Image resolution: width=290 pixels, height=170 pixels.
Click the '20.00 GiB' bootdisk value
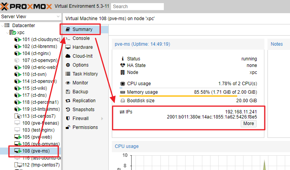[247, 101]
